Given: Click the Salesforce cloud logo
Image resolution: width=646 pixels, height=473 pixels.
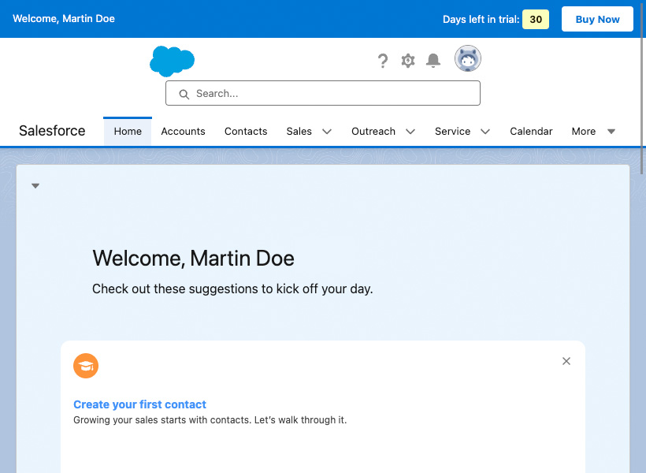Looking at the screenshot, I should pos(173,61).
